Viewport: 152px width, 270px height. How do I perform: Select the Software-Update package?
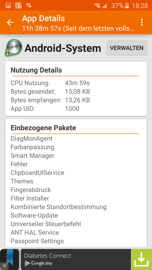[34, 215]
